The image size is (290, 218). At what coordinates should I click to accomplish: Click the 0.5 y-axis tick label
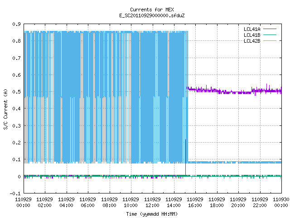(x=17, y=92)
